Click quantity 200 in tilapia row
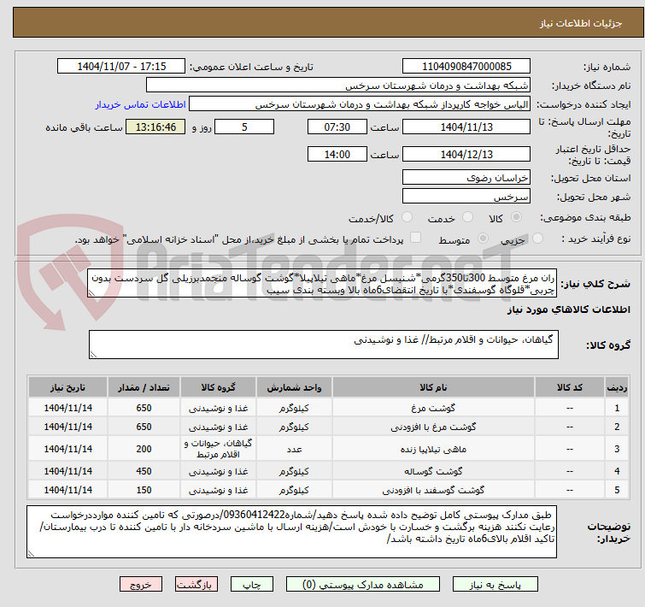 coord(144,449)
